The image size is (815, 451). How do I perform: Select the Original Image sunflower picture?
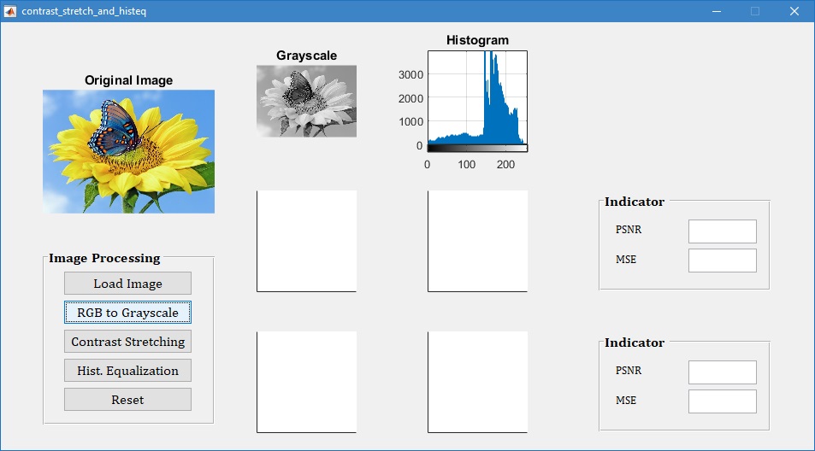(128, 151)
